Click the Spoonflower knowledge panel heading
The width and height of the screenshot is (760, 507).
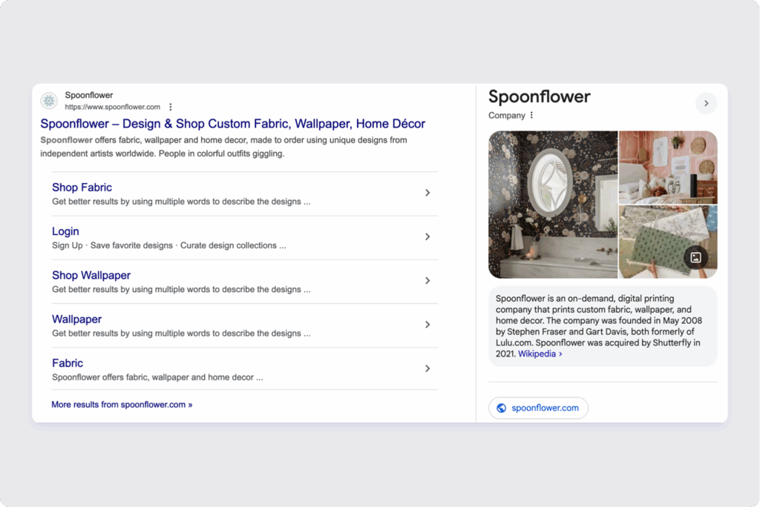click(x=539, y=97)
